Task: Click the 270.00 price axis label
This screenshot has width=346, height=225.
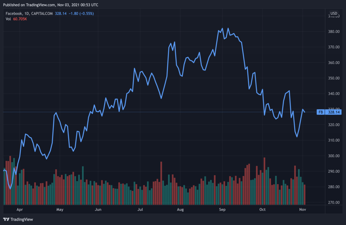Action: point(334,202)
